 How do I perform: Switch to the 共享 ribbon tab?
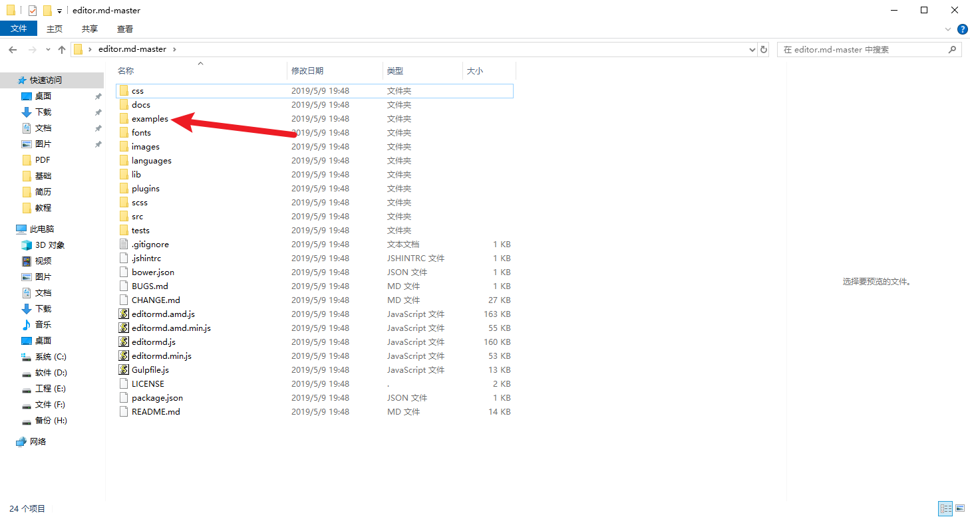(x=90, y=29)
